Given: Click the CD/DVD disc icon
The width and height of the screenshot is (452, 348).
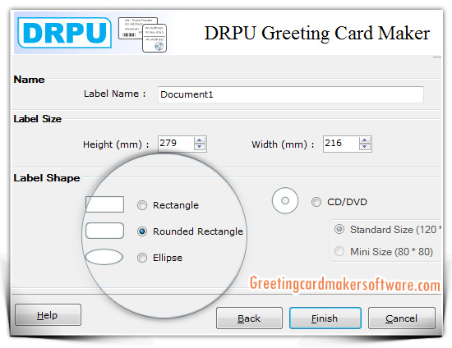Looking at the screenshot, I should tap(285, 200).
